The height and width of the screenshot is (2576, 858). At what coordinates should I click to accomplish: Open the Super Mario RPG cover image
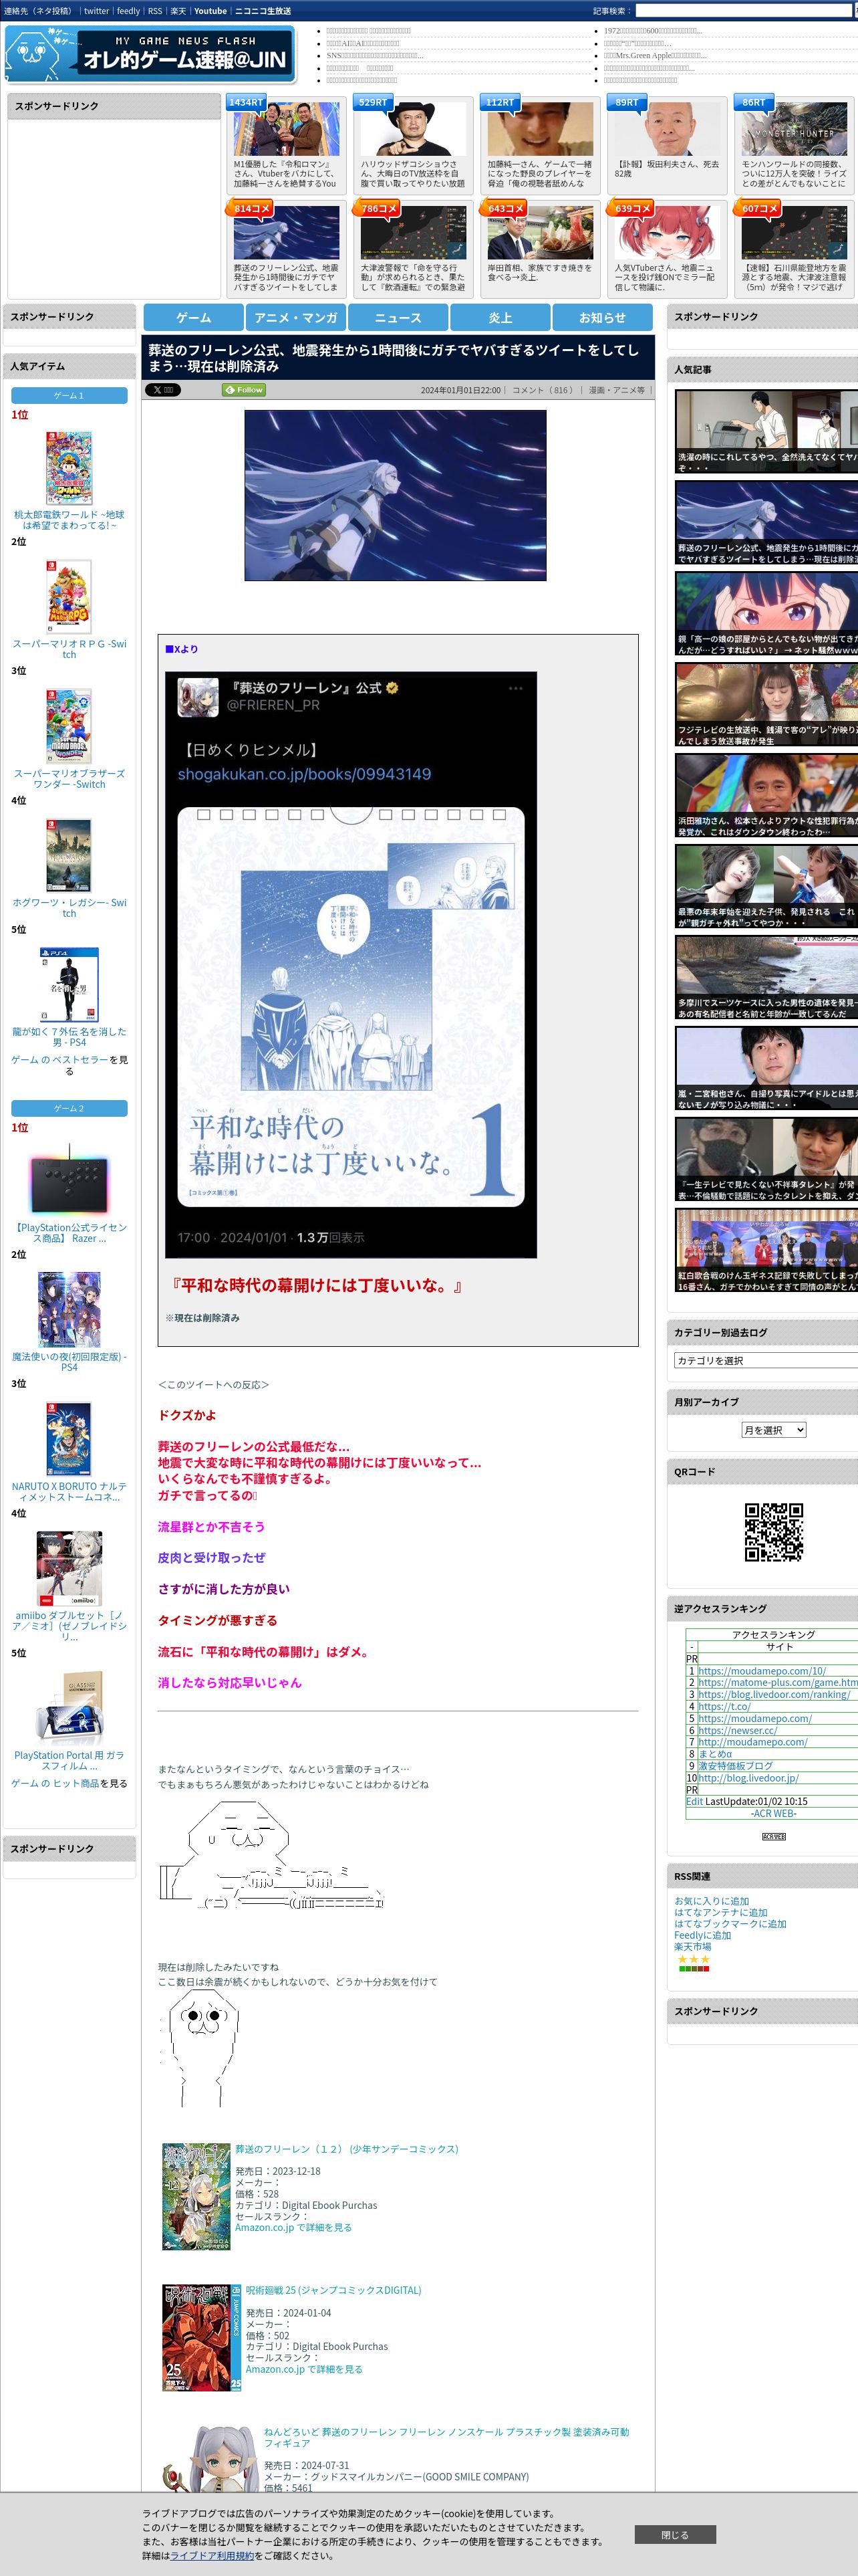click(69, 597)
